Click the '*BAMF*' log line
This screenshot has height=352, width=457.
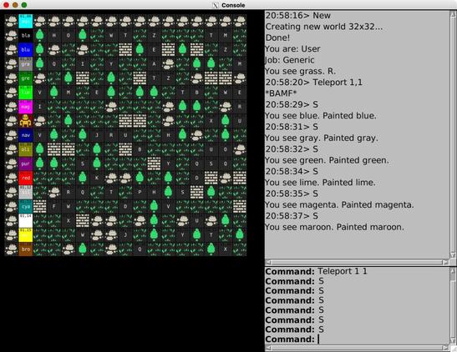click(x=281, y=93)
